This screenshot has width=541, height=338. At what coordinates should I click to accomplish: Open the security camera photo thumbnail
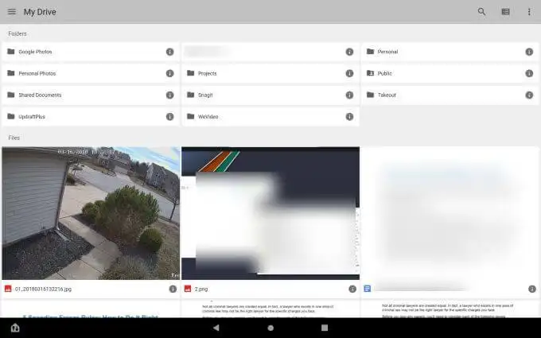coord(91,213)
